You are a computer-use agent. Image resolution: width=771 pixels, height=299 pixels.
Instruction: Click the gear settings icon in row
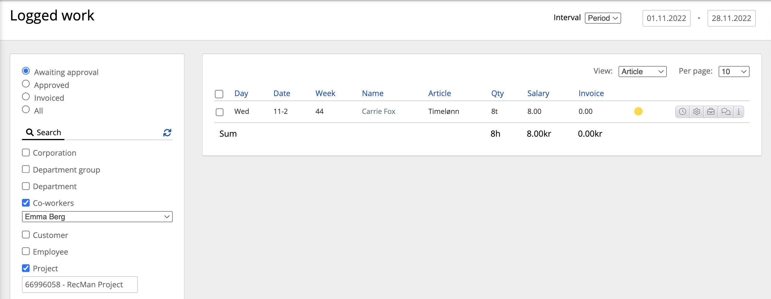(696, 112)
